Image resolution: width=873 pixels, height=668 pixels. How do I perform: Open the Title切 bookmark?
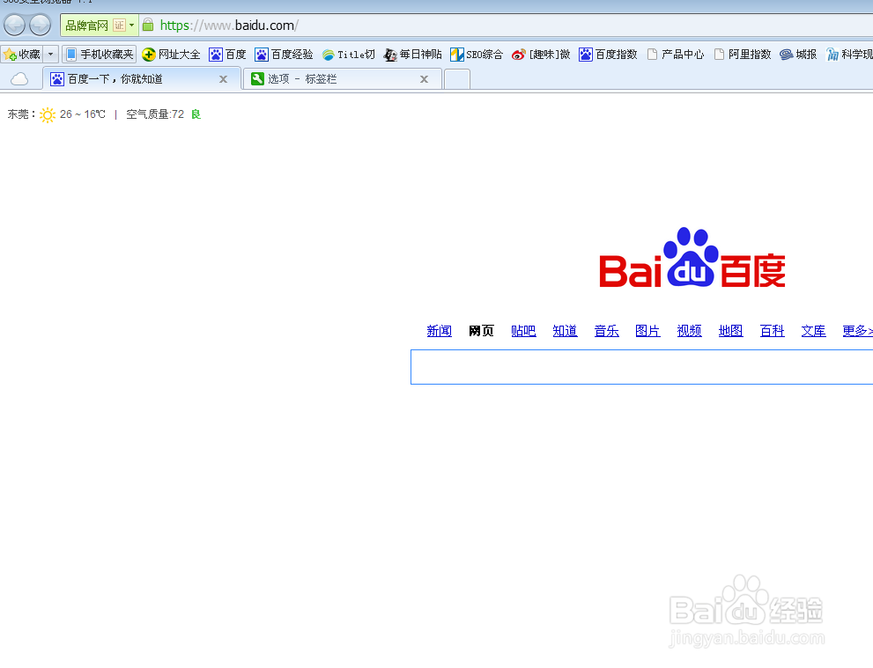coord(349,54)
